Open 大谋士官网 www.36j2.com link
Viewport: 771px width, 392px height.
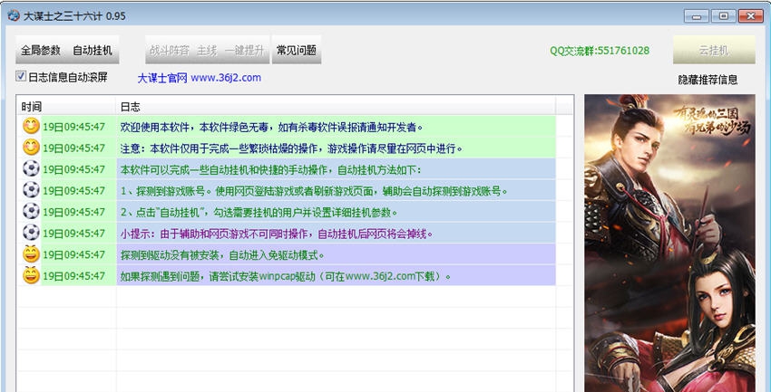(x=200, y=78)
